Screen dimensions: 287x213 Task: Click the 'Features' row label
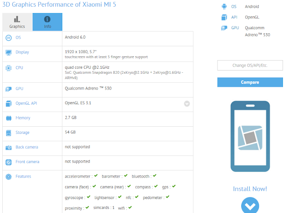(x=23, y=176)
